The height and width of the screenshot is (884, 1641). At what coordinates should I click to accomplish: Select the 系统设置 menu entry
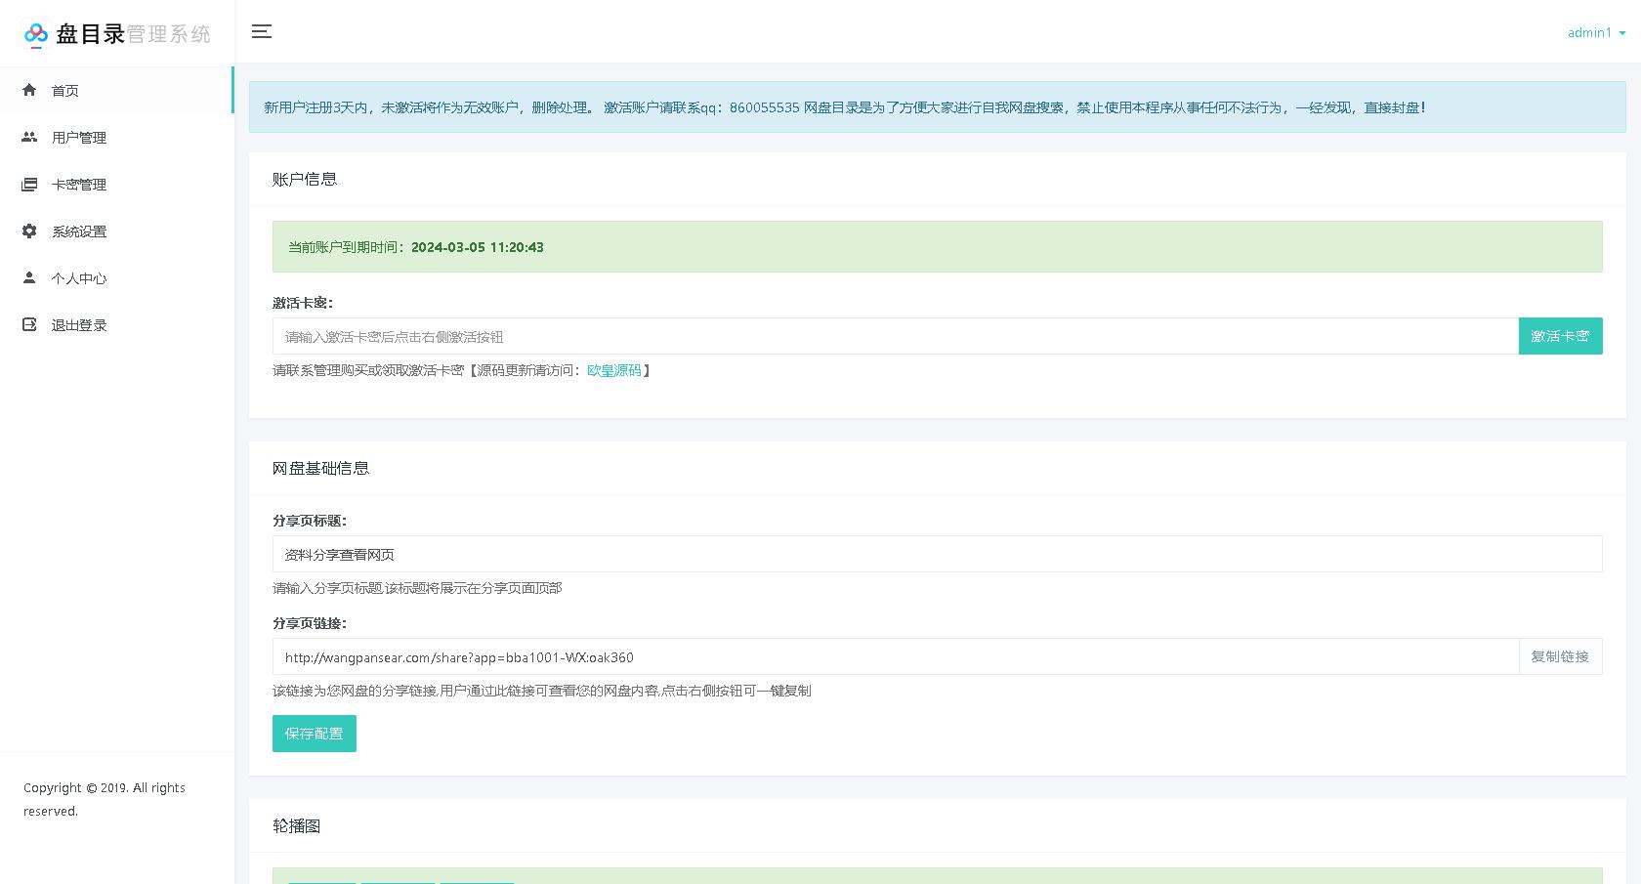pyautogui.click(x=79, y=231)
